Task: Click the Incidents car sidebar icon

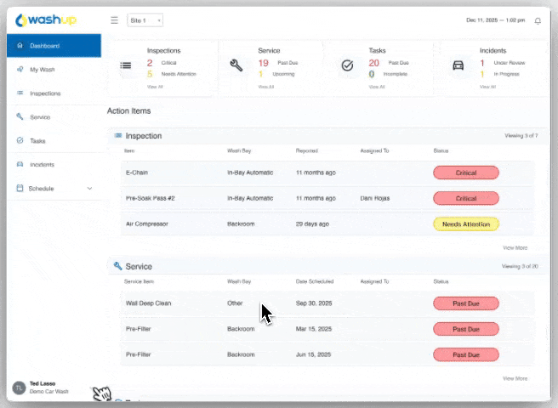Action: 20,164
